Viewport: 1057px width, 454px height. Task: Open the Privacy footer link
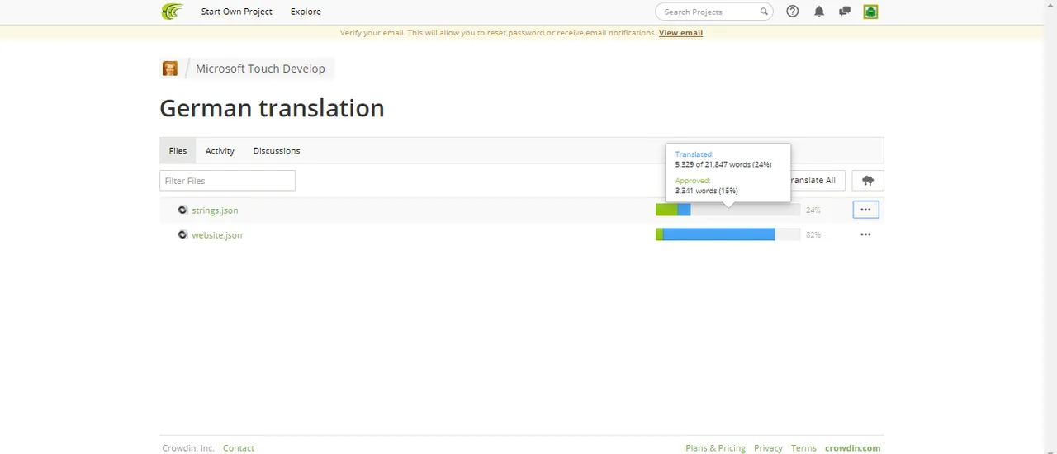pos(768,448)
